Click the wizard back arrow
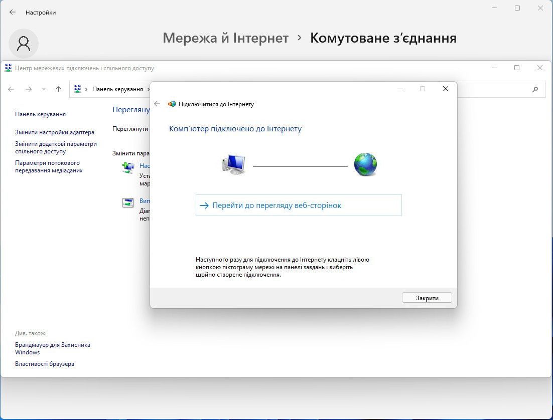Screen dimensions: 553x420 157,104
